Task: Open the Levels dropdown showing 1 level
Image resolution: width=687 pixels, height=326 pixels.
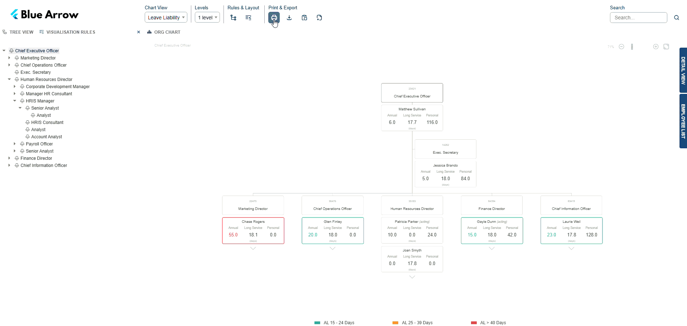Action: pos(207,17)
